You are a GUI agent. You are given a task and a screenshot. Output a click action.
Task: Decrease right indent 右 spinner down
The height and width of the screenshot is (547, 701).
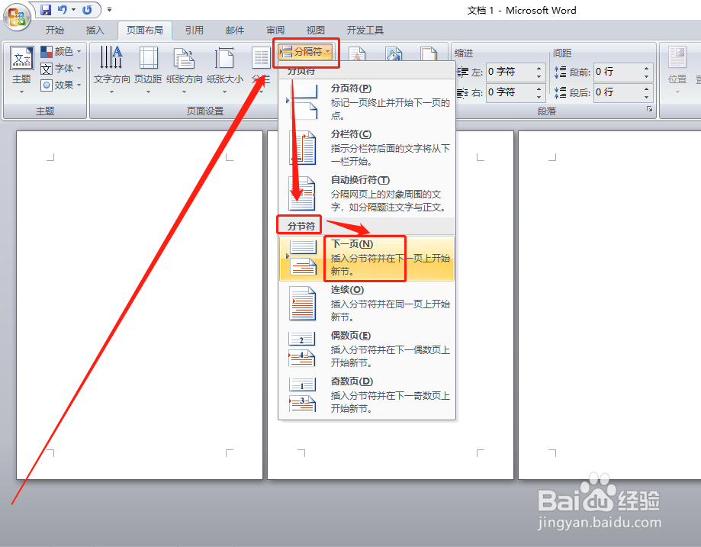[x=539, y=97]
